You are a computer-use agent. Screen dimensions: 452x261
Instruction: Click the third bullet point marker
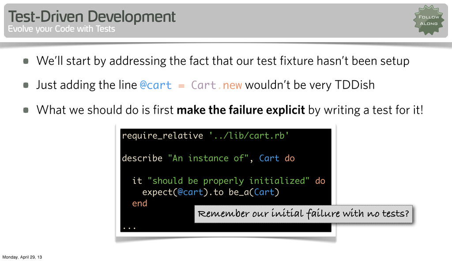[26, 110]
